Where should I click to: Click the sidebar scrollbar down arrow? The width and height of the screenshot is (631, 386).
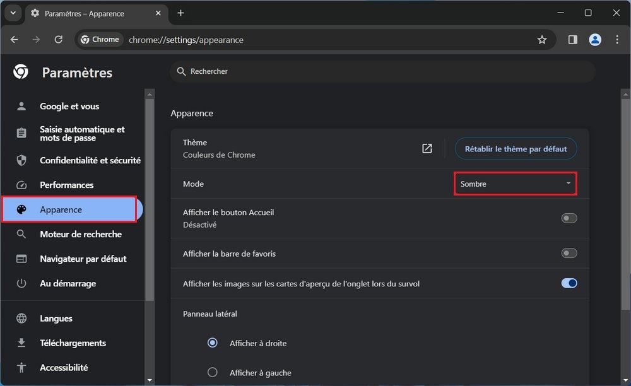point(150,380)
